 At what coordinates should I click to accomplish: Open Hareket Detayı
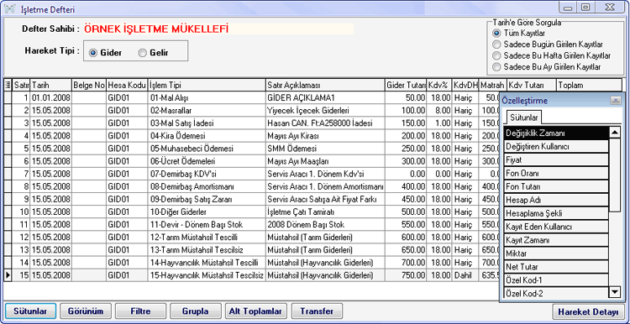(x=589, y=312)
